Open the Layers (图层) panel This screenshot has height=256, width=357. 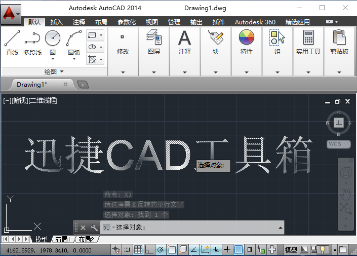click(154, 51)
